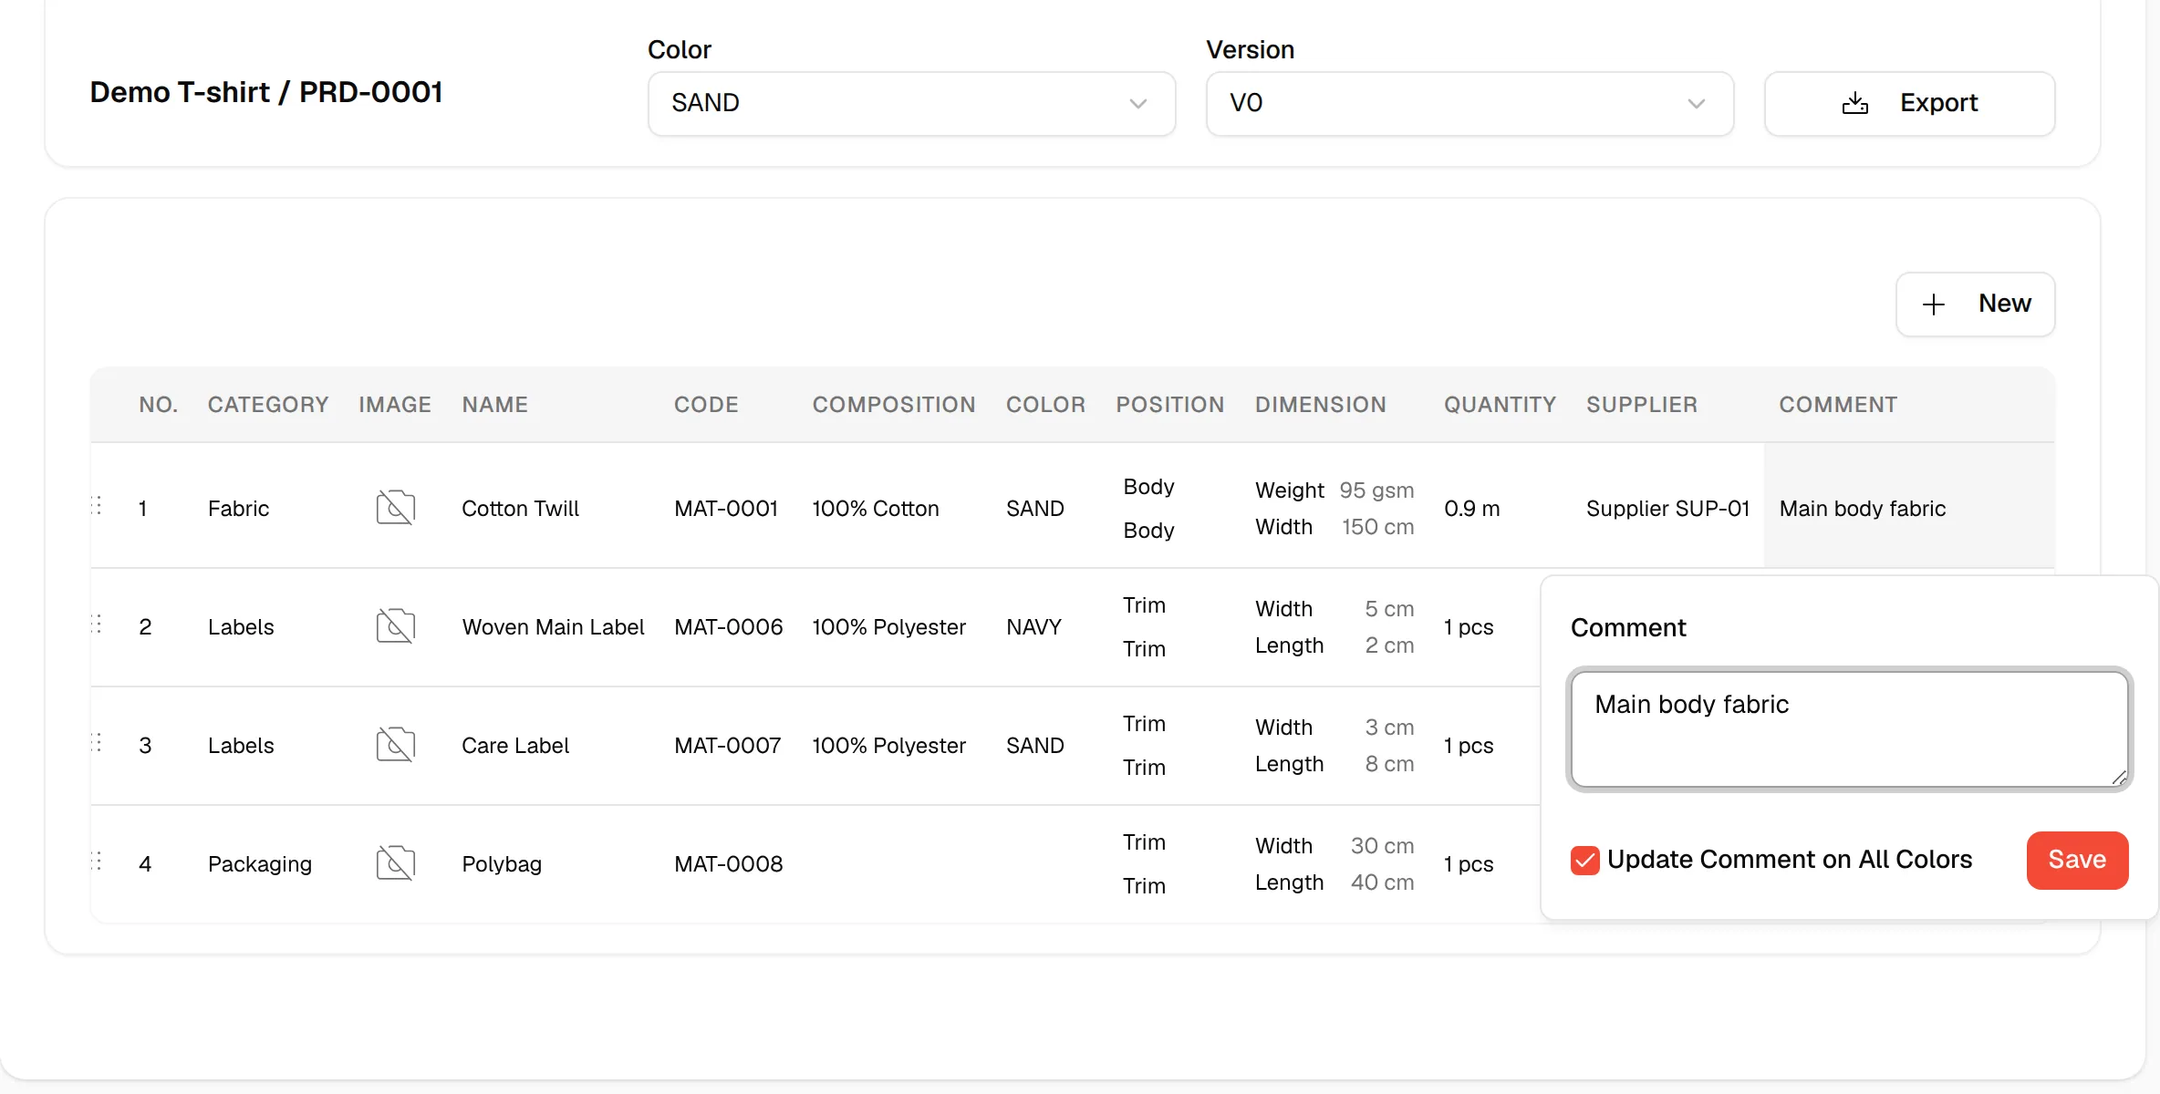The height and width of the screenshot is (1094, 2160).
Task: Click the MAT-0008 code cell
Action: click(728, 864)
